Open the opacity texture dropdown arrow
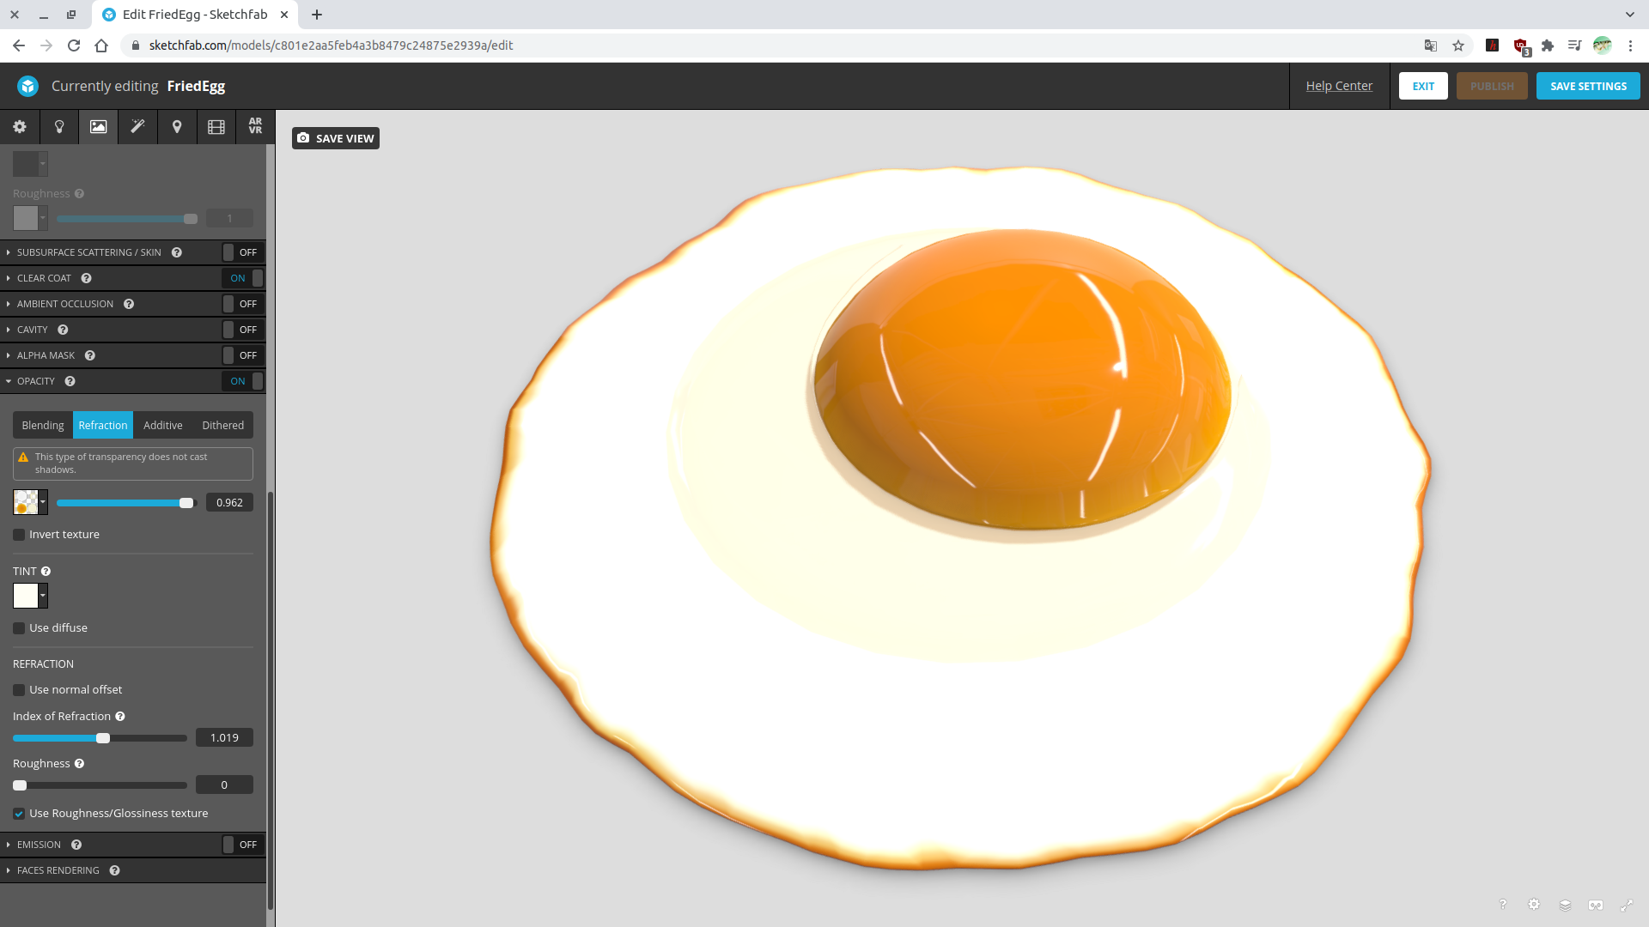 tap(43, 503)
